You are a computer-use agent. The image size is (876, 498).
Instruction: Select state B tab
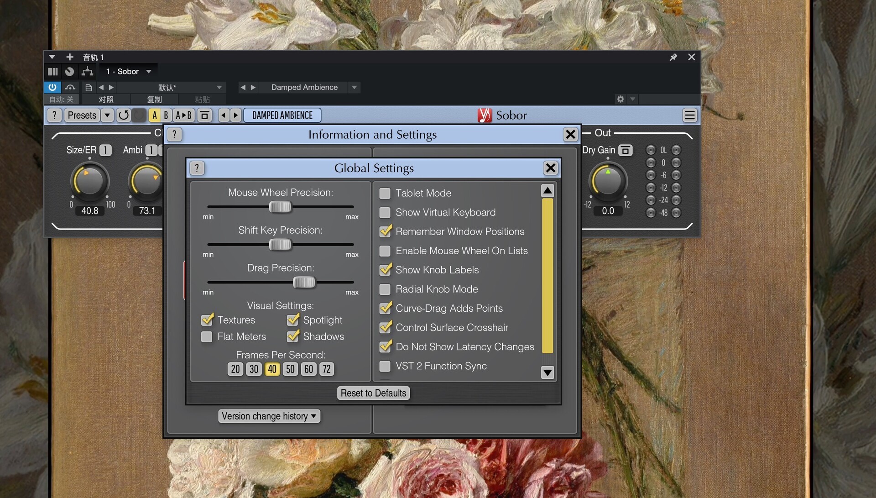[166, 115]
